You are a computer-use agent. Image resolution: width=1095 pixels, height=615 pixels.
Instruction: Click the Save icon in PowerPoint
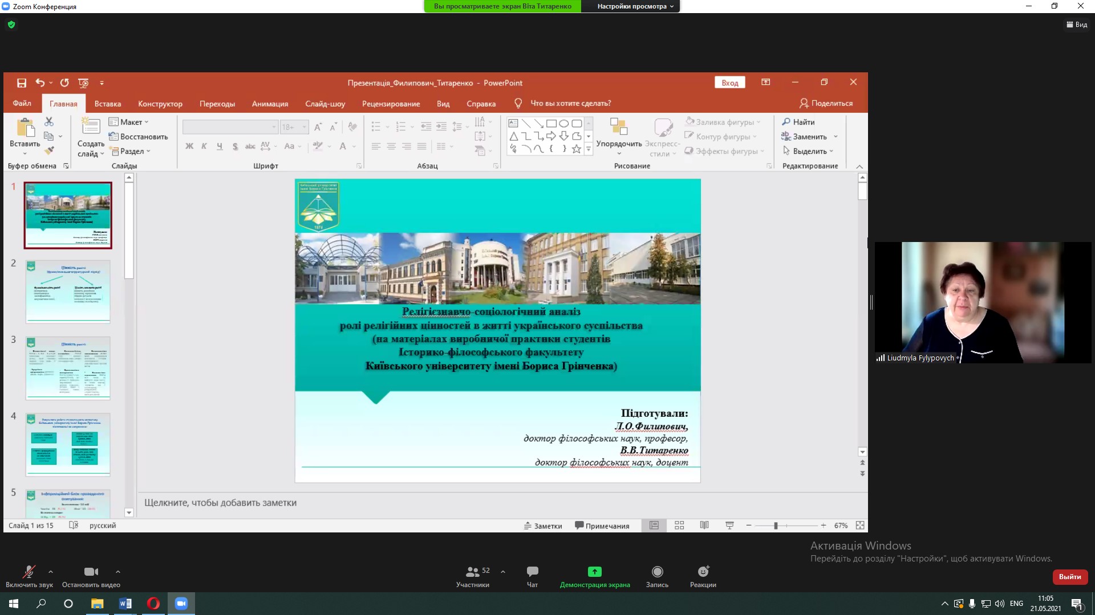[22, 83]
